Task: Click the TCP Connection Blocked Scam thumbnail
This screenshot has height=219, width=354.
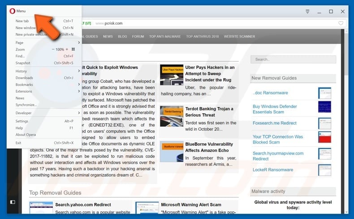Action: pyautogui.click(x=325, y=137)
